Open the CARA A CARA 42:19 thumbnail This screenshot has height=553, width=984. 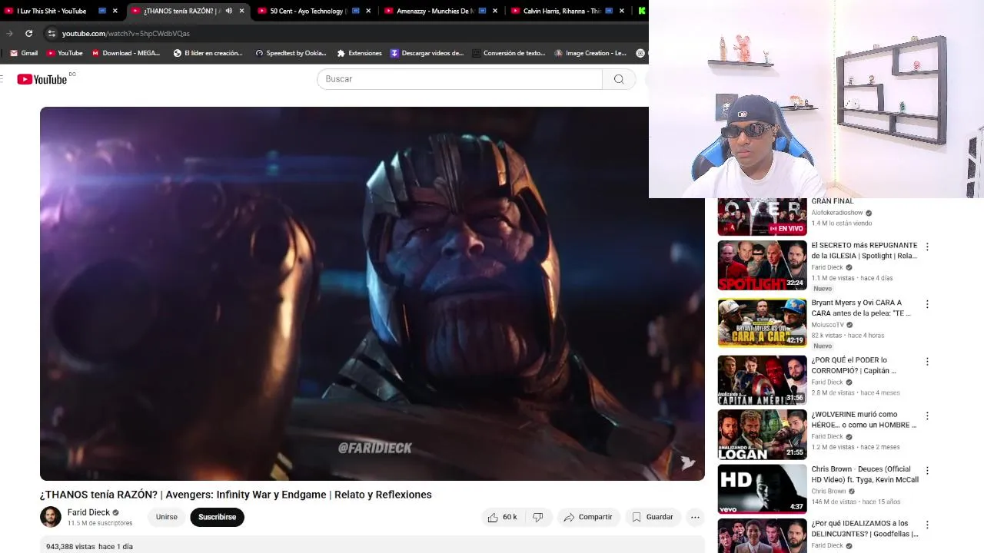[762, 323]
